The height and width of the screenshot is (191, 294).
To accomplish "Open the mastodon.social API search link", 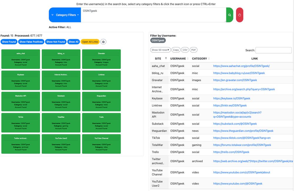I will tap(237, 115).
